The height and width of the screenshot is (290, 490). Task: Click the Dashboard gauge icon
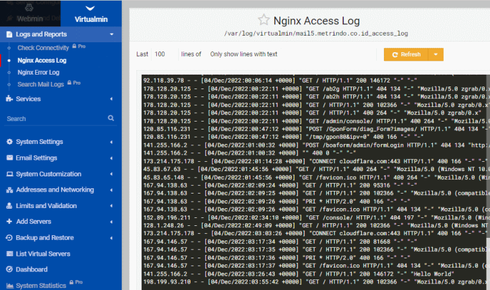pos(9,269)
